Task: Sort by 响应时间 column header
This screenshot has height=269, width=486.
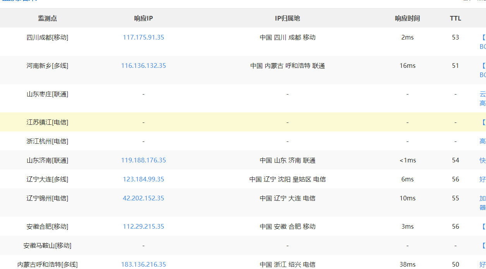Action: coord(407,18)
